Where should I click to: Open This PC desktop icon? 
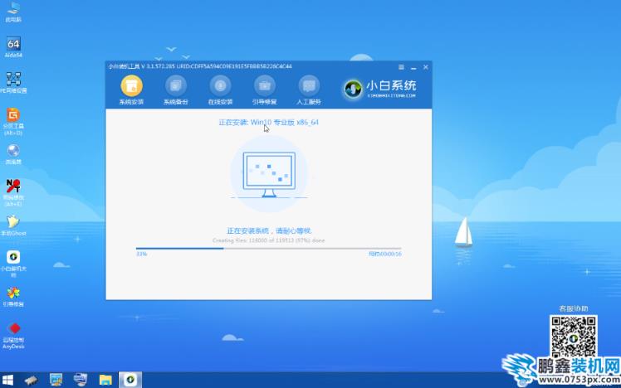tap(13, 12)
